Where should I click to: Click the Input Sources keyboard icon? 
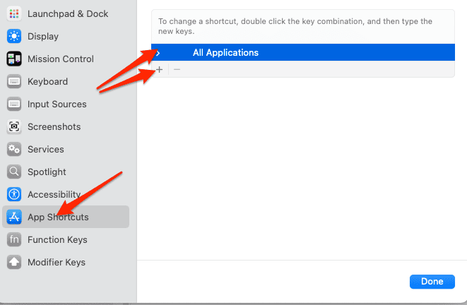pyautogui.click(x=14, y=104)
